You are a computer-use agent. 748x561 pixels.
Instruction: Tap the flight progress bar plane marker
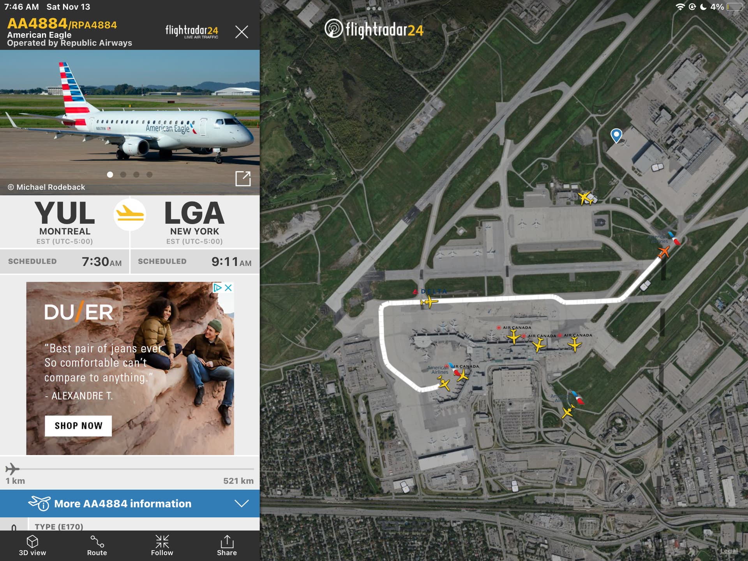pyautogui.click(x=12, y=468)
